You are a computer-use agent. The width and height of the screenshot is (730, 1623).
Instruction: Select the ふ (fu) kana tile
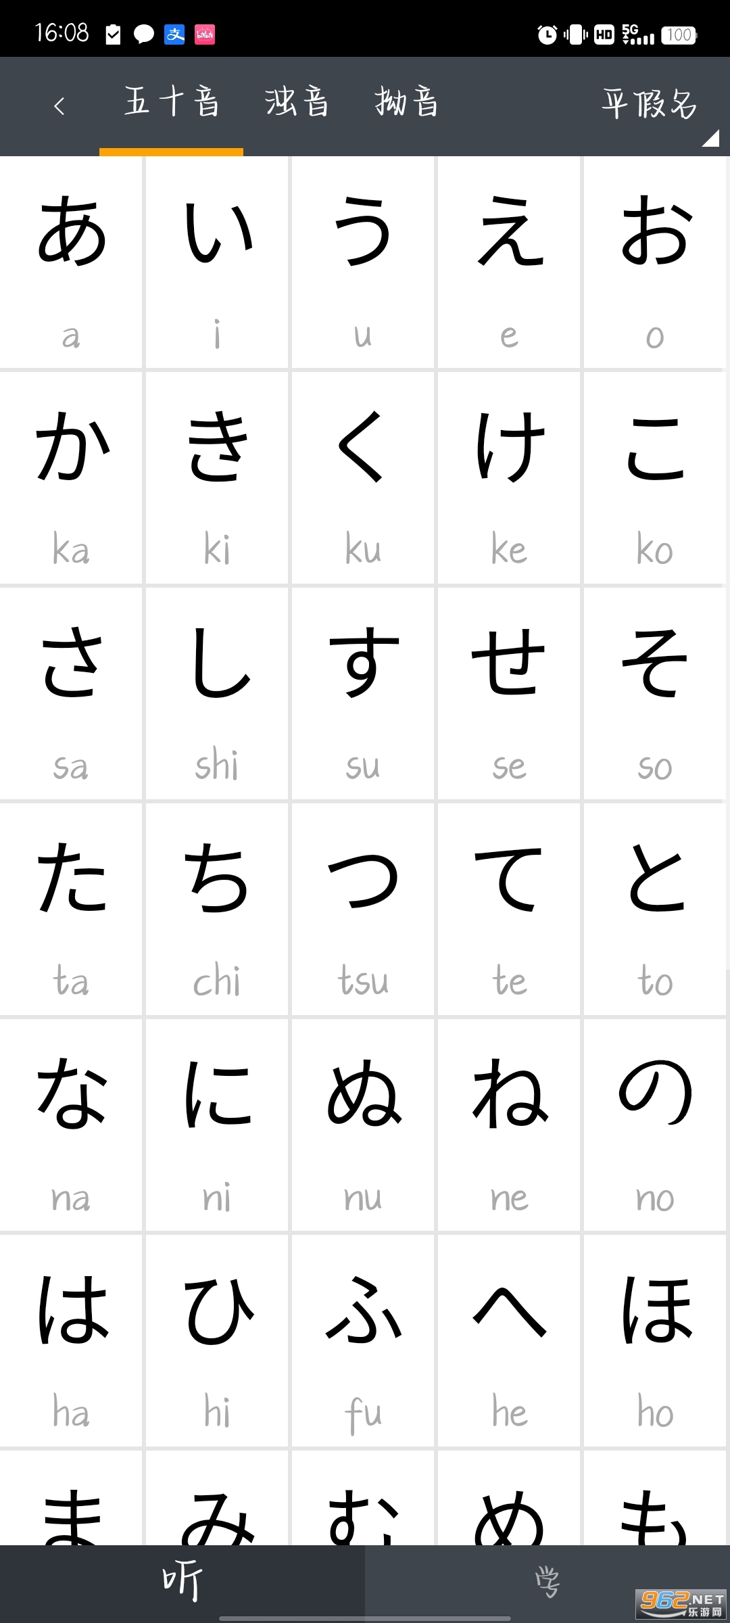[x=363, y=1341]
